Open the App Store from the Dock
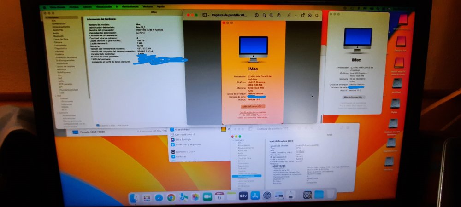The width and height of the screenshot is (461, 207). [x=255, y=195]
